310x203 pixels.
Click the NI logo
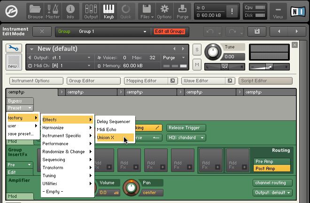click(x=298, y=11)
